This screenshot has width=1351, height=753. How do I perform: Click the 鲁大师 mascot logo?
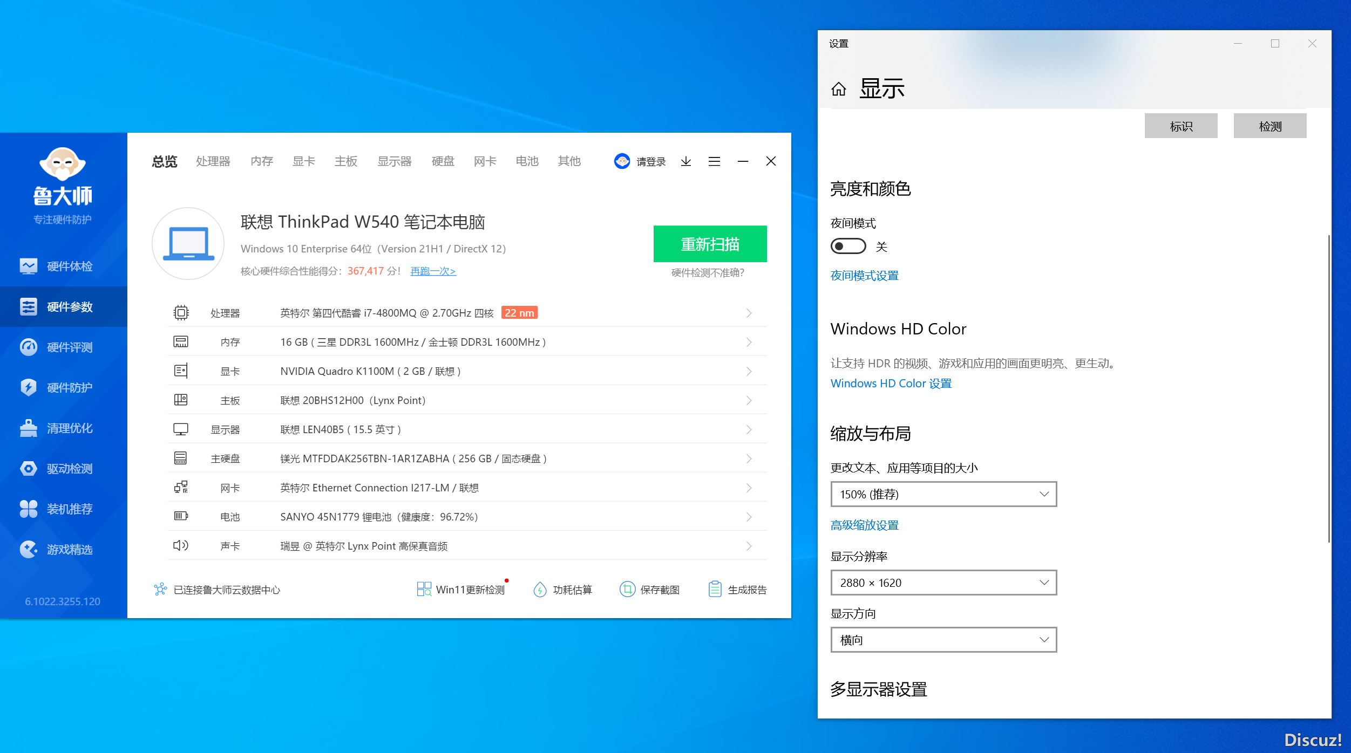[63, 164]
